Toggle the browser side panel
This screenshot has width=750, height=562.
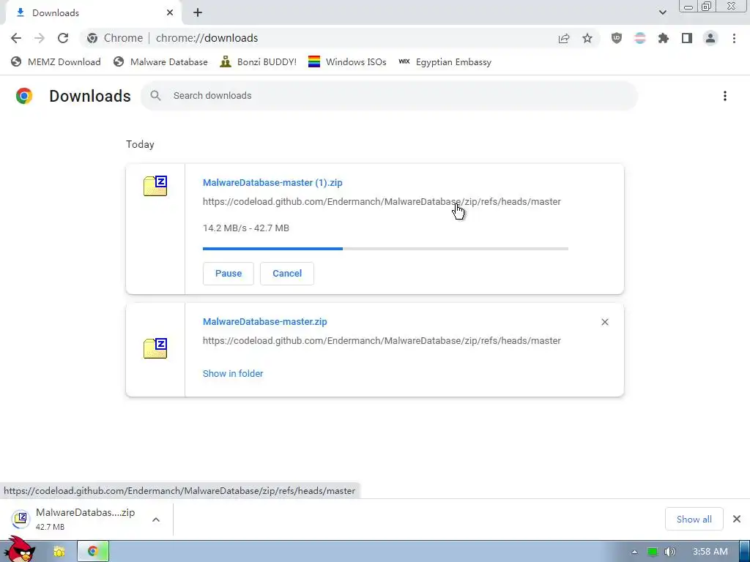(x=687, y=38)
